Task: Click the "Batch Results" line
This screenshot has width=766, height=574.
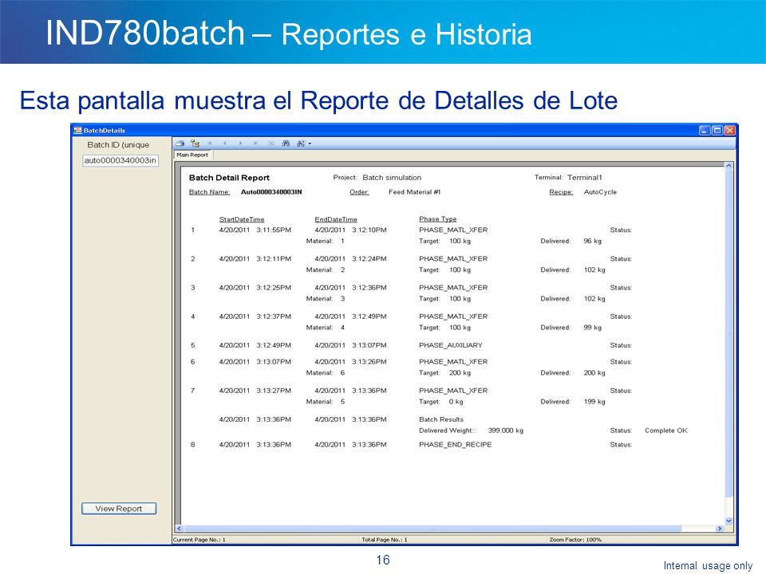Action: point(441,419)
